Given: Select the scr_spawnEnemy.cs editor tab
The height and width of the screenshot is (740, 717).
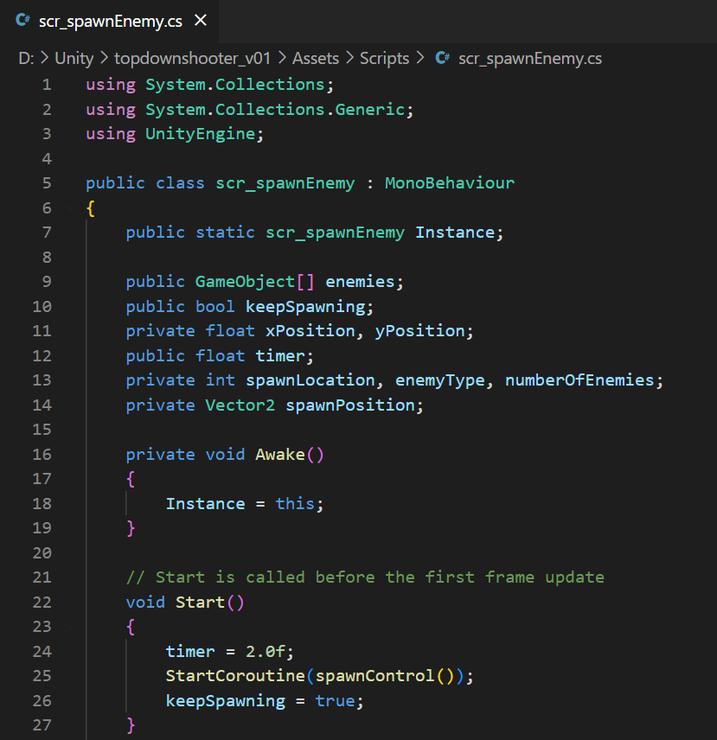Looking at the screenshot, I should click(x=110, y=22).
